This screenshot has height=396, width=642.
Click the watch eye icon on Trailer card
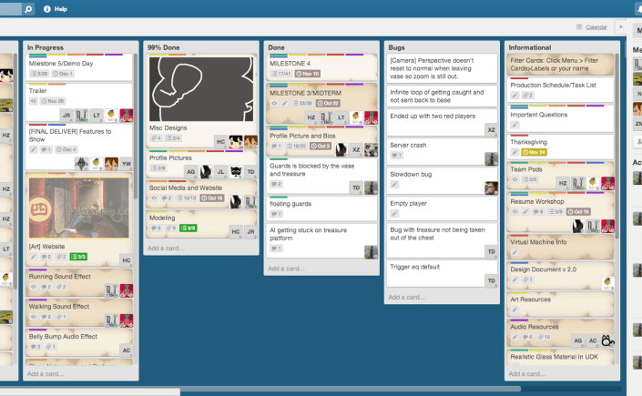point(33,101)
